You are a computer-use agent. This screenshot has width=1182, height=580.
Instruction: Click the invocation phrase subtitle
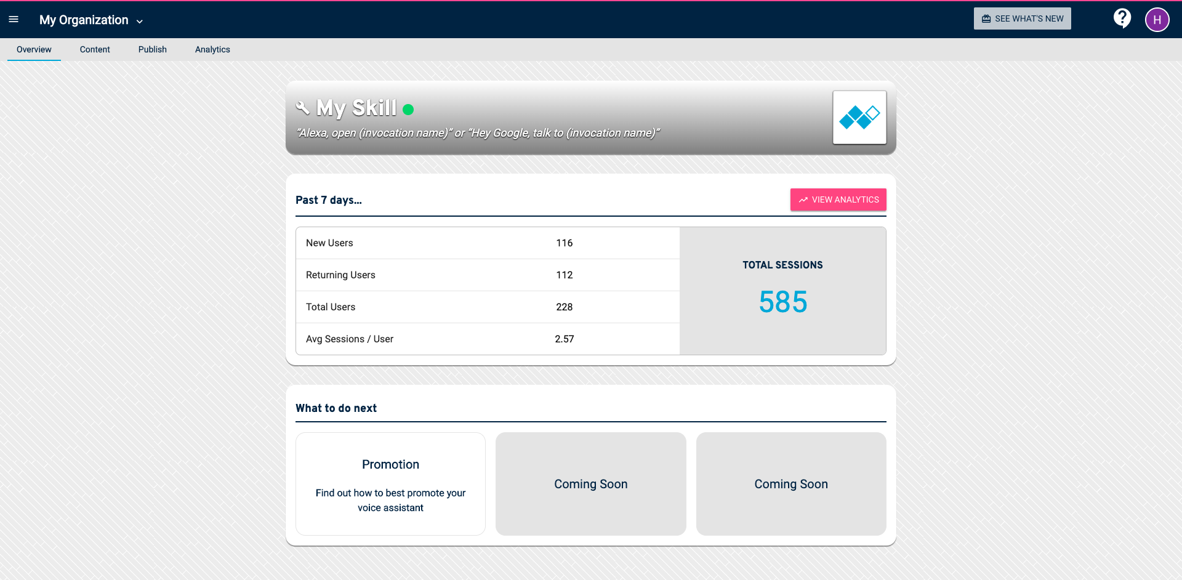[478, 132]
